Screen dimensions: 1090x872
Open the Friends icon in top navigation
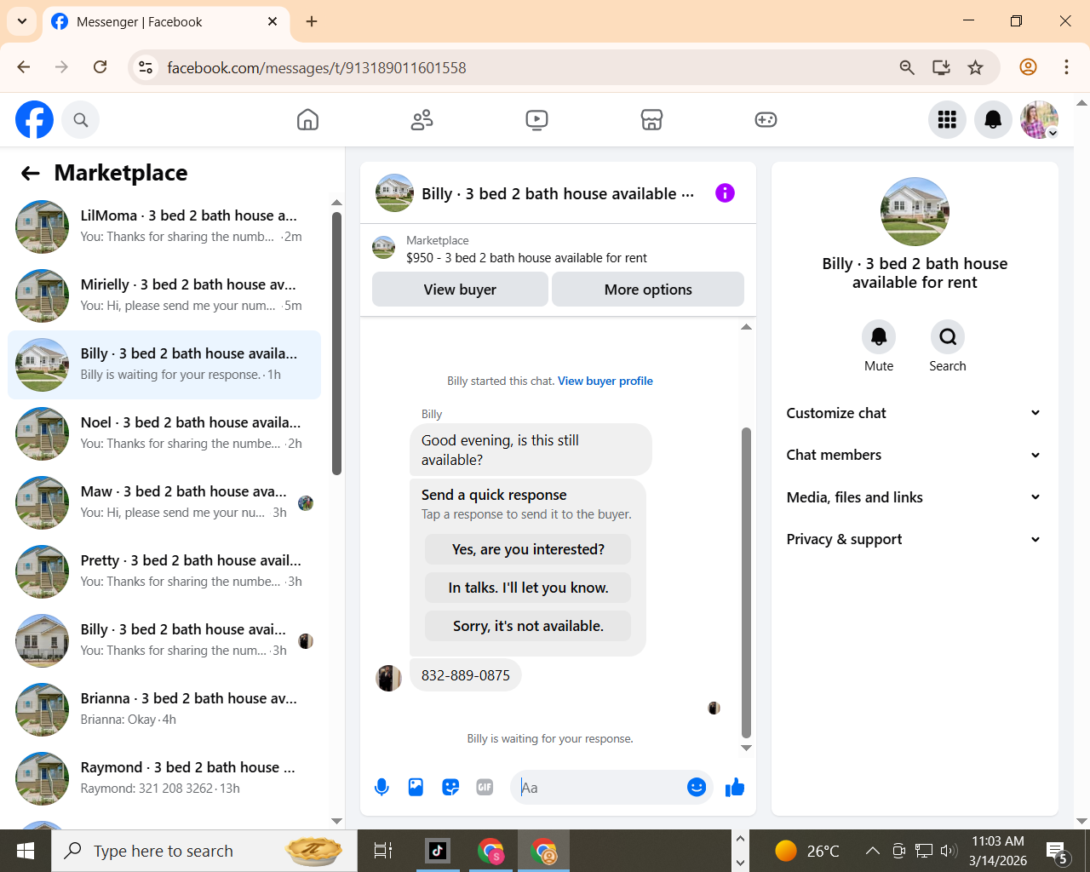(x=422, y=120)
